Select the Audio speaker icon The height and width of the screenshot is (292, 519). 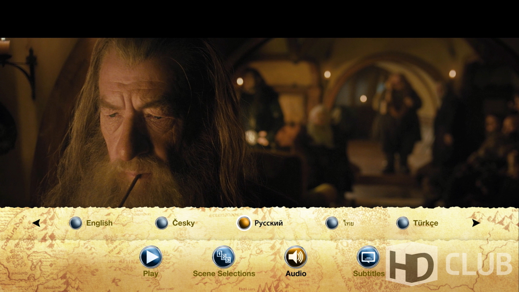point(295,257)
